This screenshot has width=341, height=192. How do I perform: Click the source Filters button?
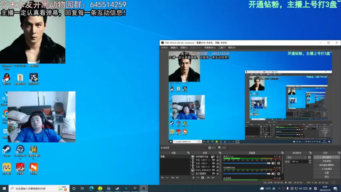(x=222, y=148)
